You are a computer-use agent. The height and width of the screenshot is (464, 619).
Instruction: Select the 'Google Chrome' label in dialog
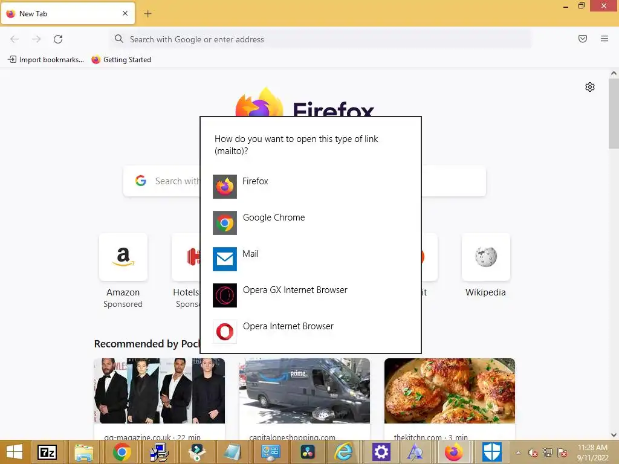point(274,217)
